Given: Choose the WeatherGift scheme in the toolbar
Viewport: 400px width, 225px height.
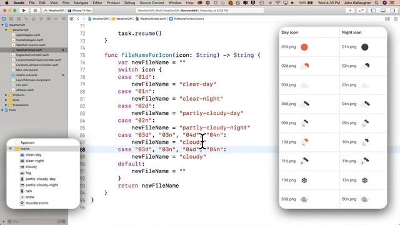Looking at the screenshot, I should (x=54, y=11).
